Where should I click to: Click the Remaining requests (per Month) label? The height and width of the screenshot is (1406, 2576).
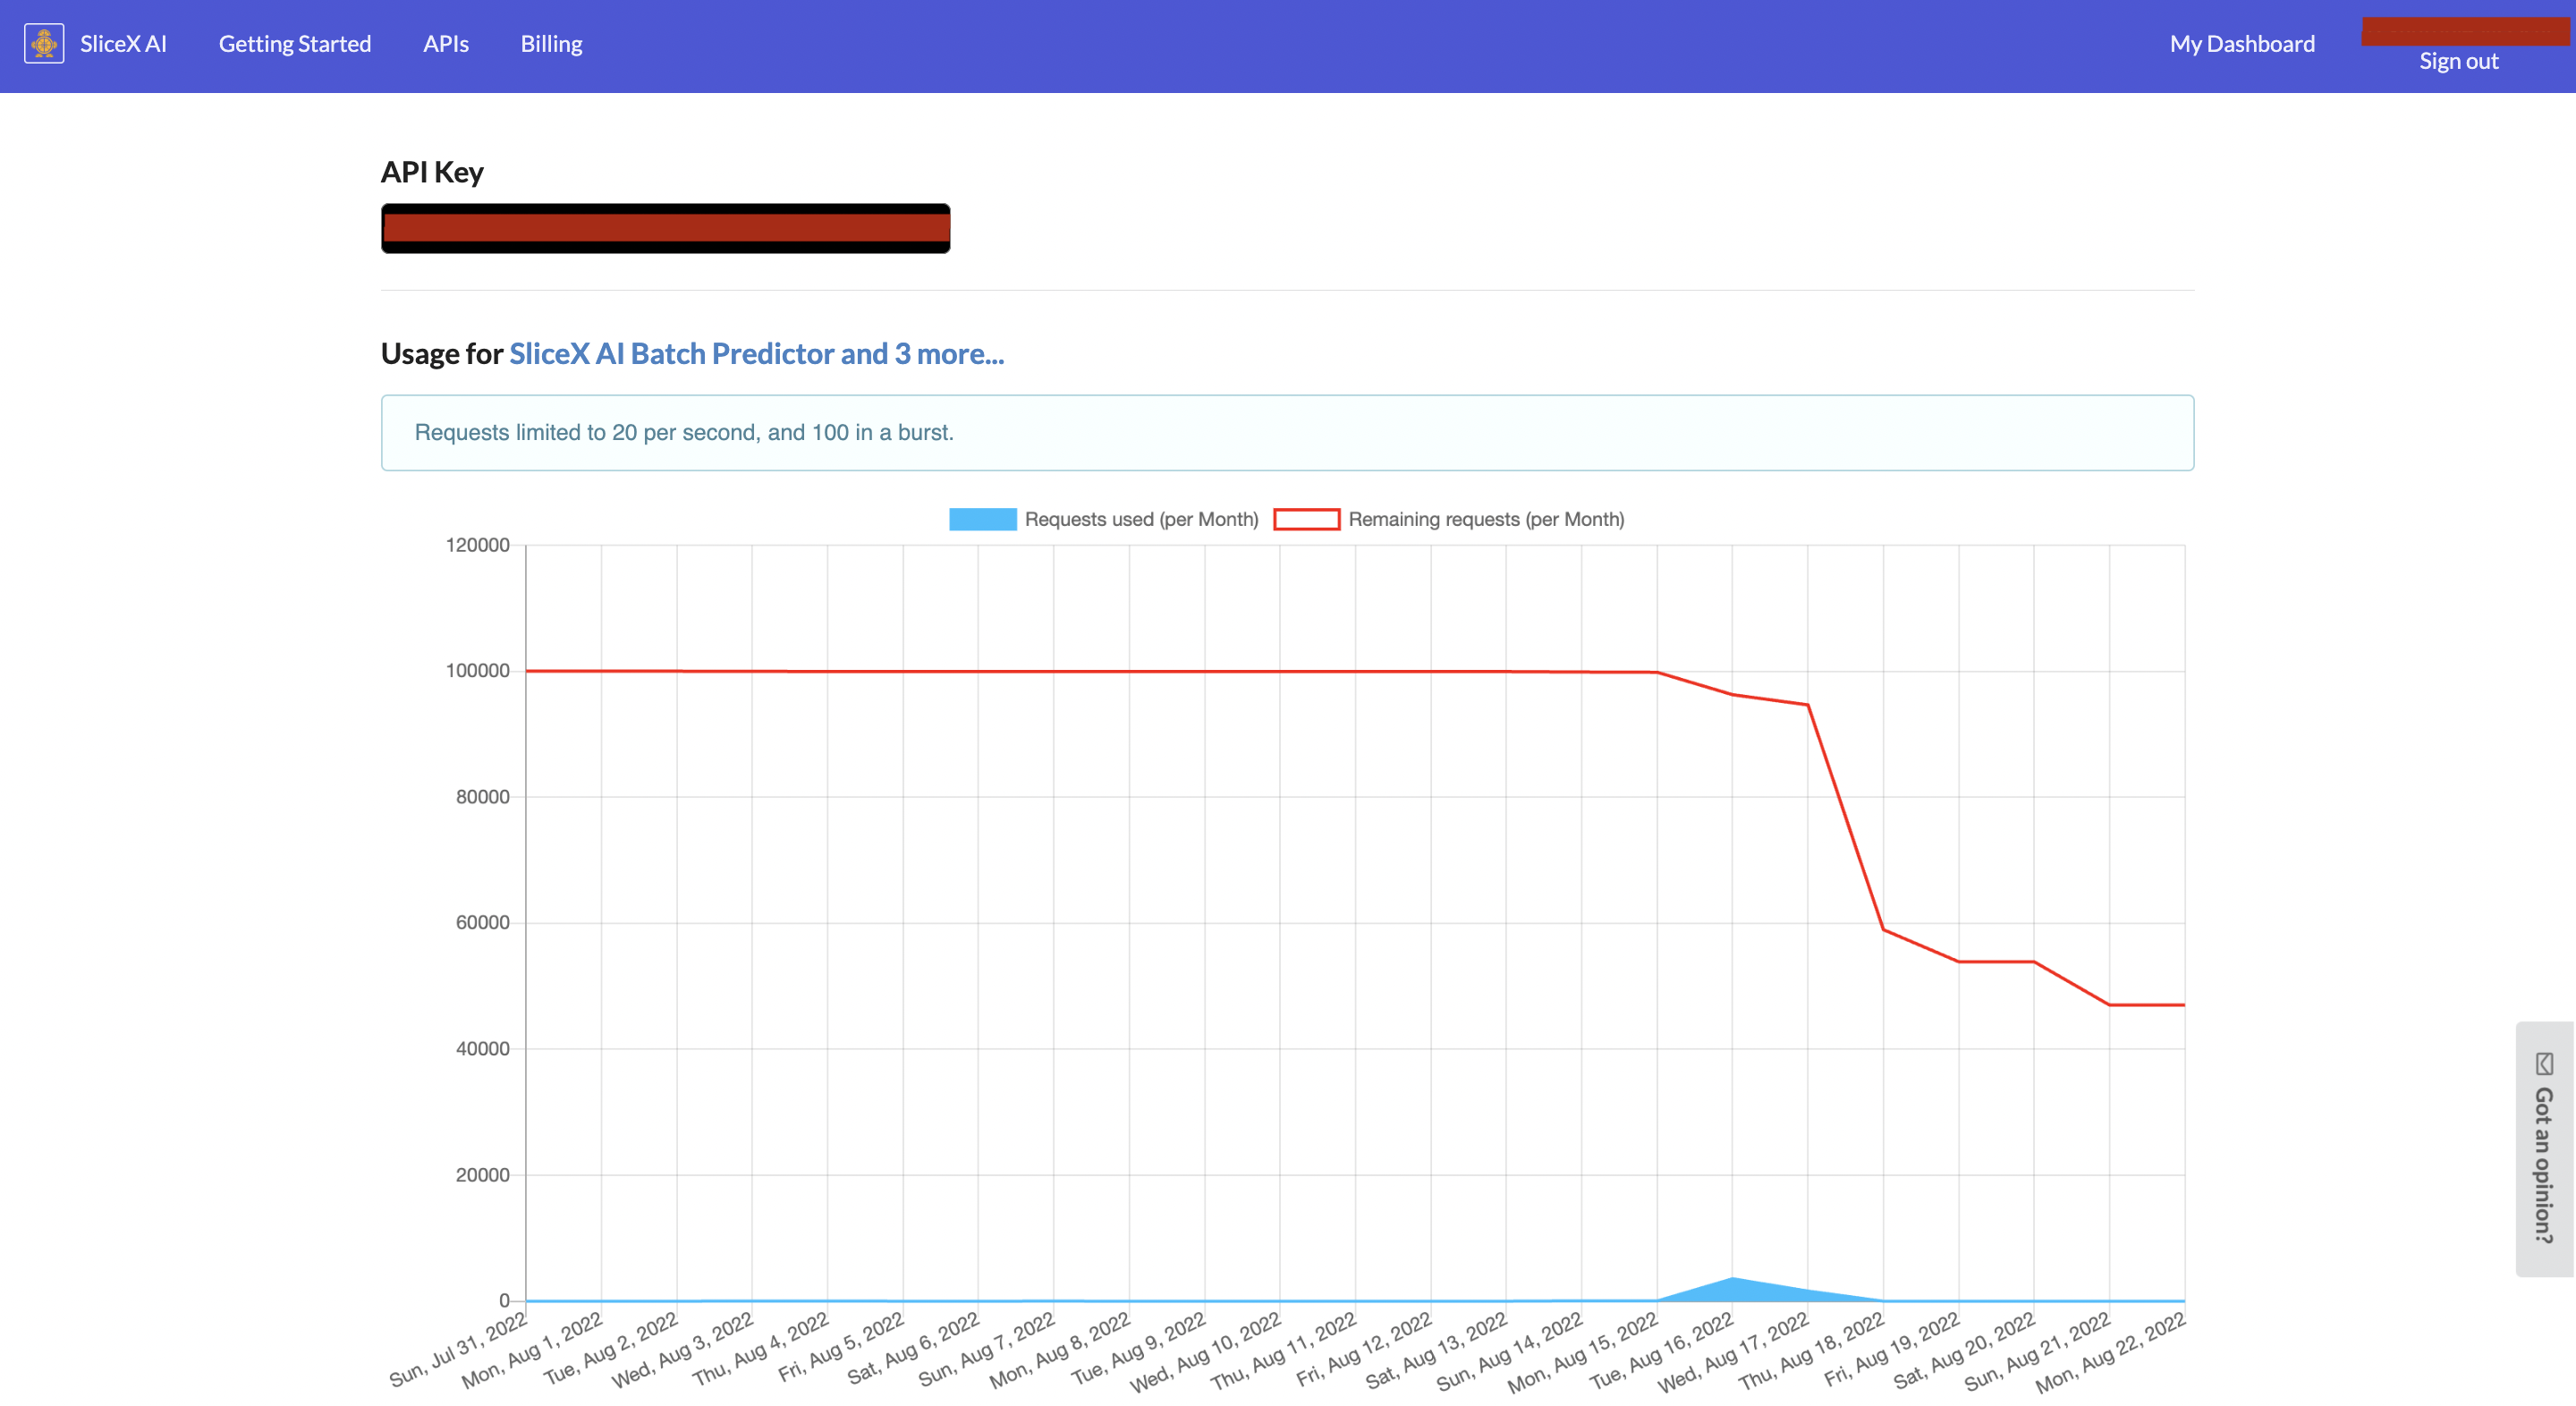[x=1486, y=519]
